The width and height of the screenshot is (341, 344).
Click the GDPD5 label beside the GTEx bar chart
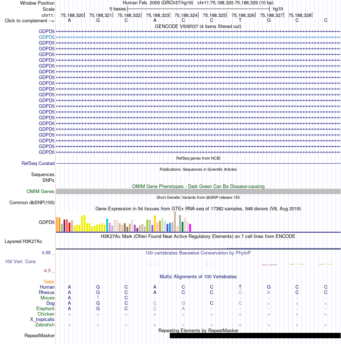point(47,223)
